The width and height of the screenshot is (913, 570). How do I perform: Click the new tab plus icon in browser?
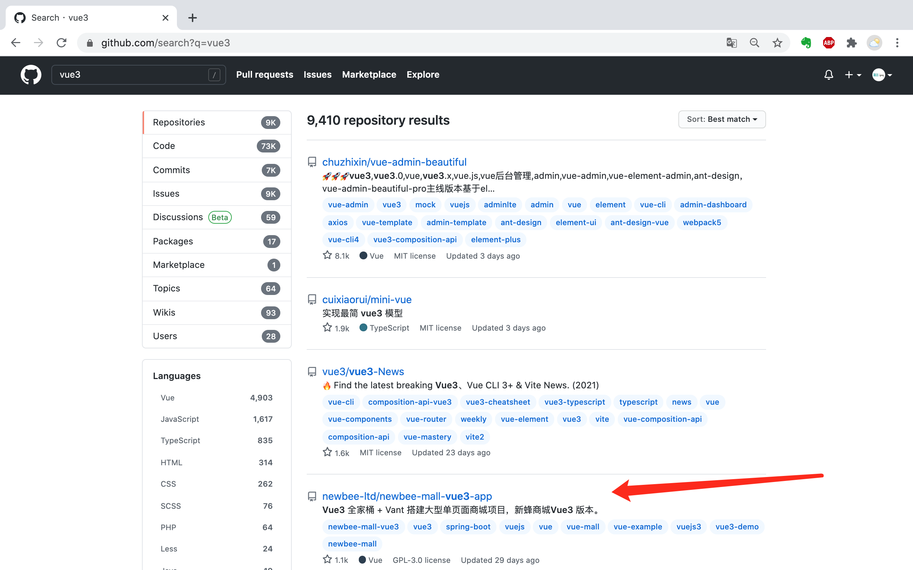click(193, 18)
